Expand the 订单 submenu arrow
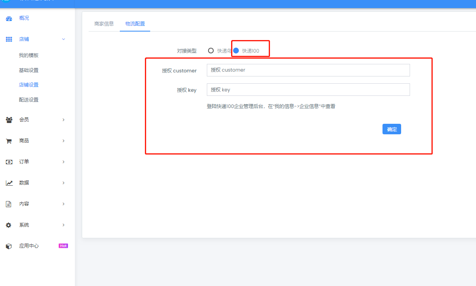The height and width of the screenshot is (286, 476). [64, 162]
